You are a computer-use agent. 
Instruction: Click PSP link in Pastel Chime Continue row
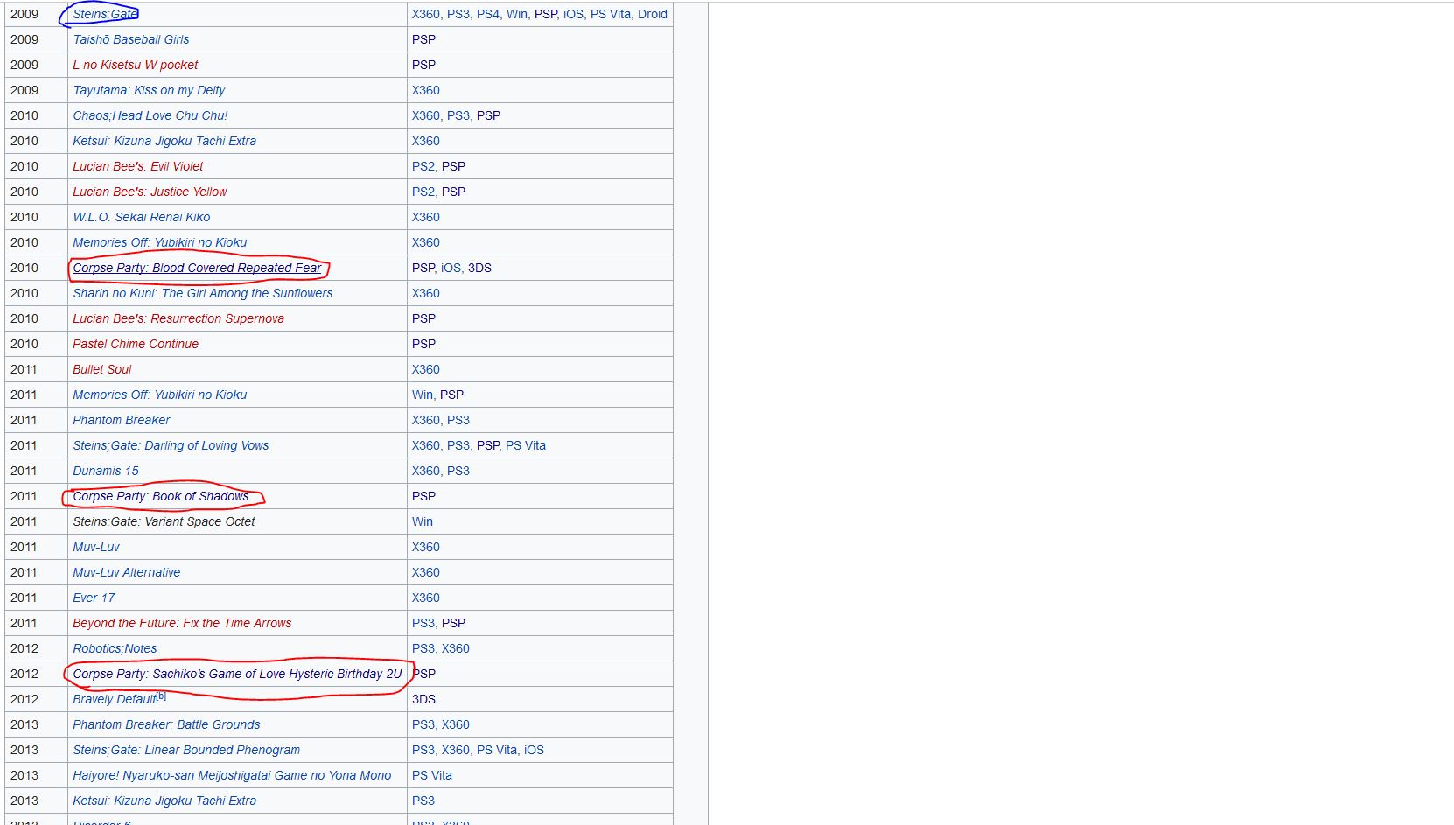pos(423,344)
